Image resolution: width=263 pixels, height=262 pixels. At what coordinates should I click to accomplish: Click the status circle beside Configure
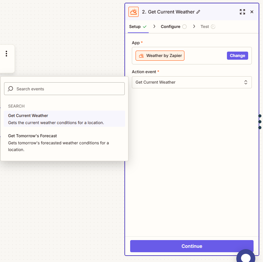click(184, 27)
